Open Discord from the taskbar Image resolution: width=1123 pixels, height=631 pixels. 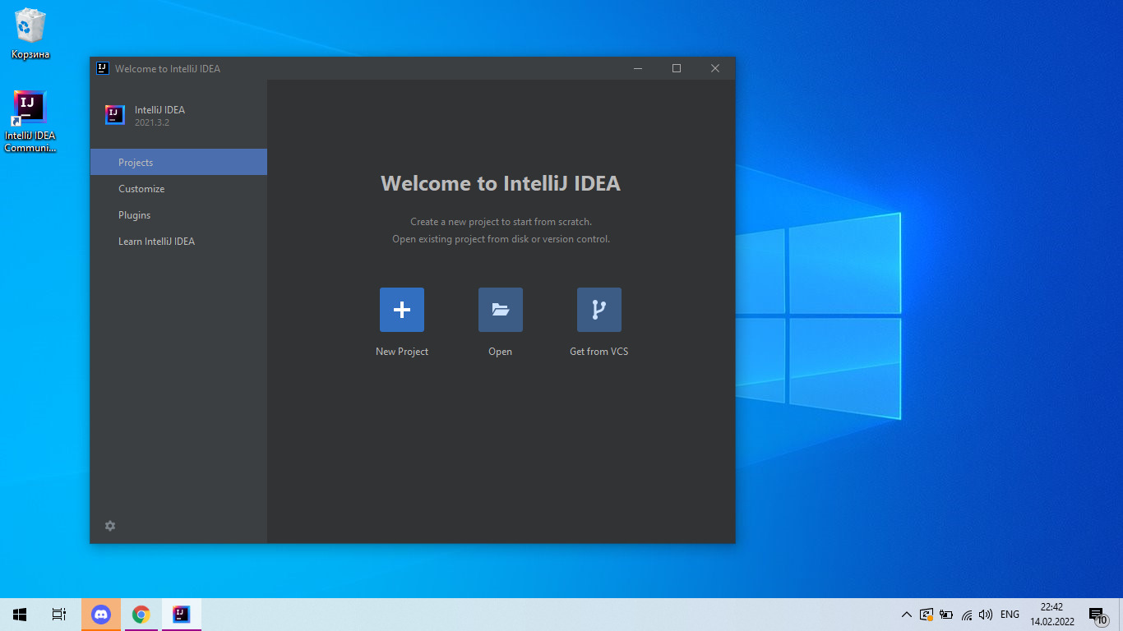(x=101, y=614)
